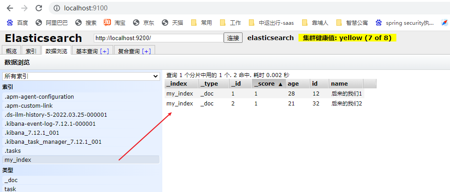
Task: Click my_index in the first result row
Action: [179, 94]
